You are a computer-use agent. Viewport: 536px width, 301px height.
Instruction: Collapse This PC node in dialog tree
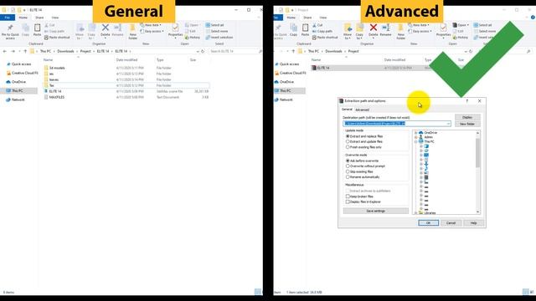click(x=416, y=141)
